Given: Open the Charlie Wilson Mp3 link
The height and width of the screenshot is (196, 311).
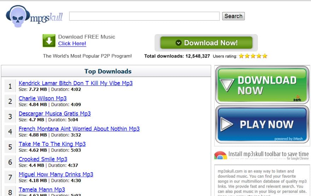Looking at the screenshot, I should 43,99.
